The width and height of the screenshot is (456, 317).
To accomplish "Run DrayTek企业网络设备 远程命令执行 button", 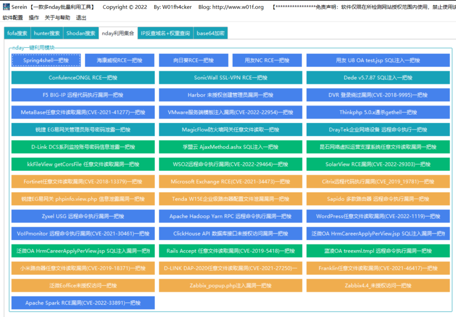I will pyautogui.click(x=378, y=130).
